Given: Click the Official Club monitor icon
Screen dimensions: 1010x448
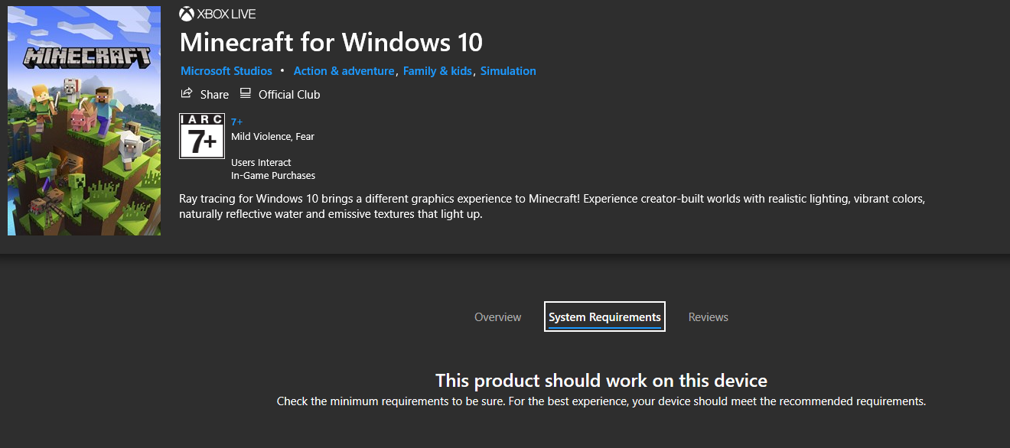Looking at the screenshot, I should 245,93.
